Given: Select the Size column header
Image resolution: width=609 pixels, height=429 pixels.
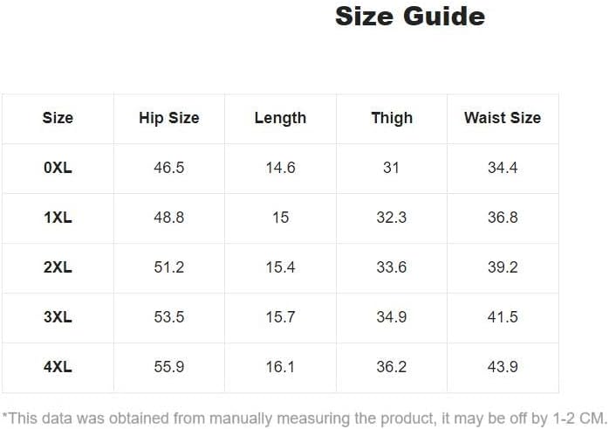Looking at the screenshot, I should [58, 118].
